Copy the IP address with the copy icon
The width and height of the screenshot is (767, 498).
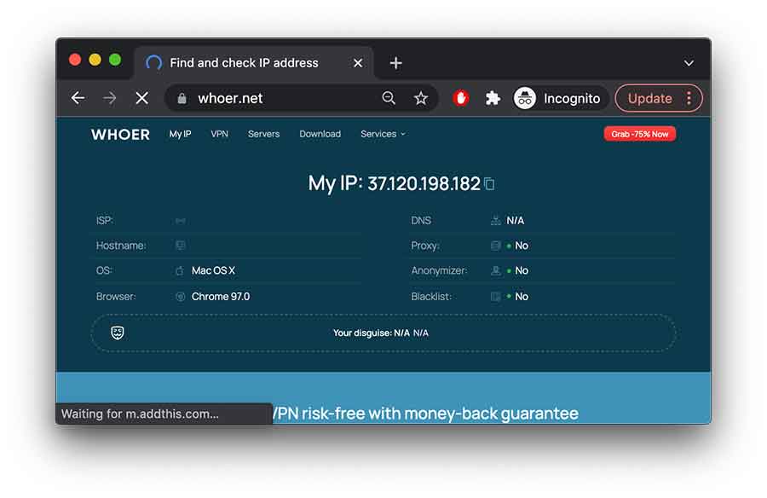tap(489, 184)
